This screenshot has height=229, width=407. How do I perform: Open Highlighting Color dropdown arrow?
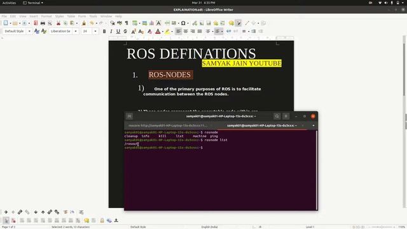tap(172, 31)
